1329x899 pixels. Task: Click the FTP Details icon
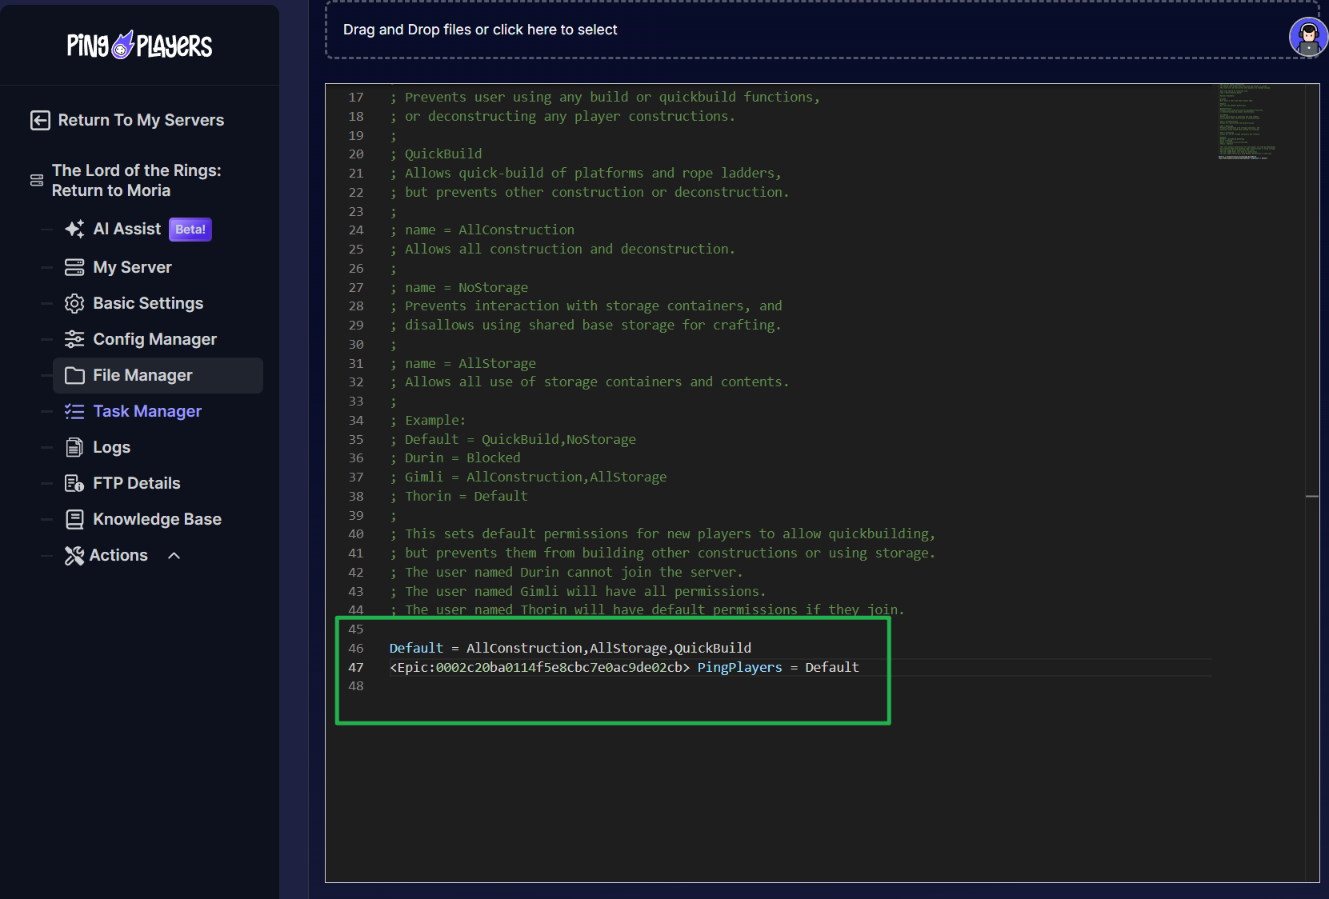(74, 483)
